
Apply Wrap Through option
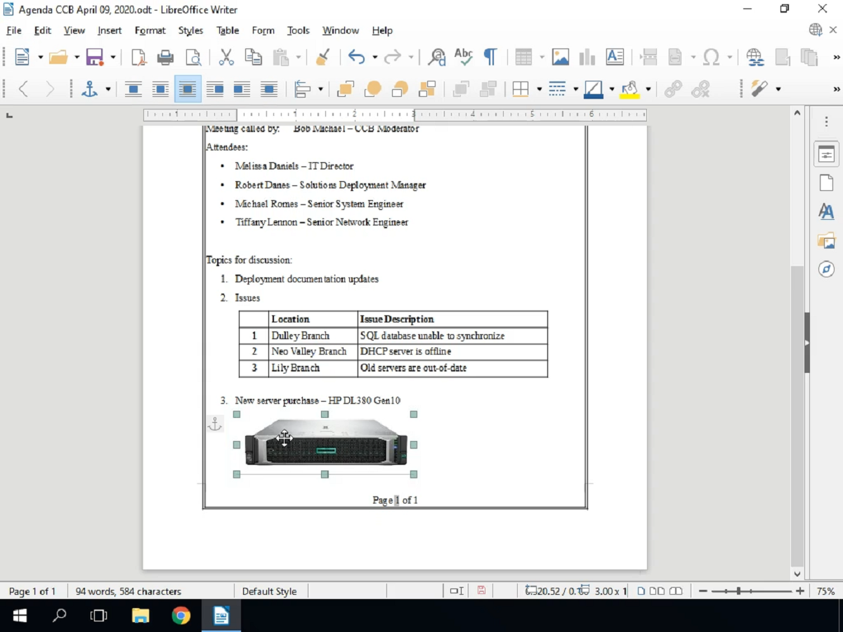(269, 89)
